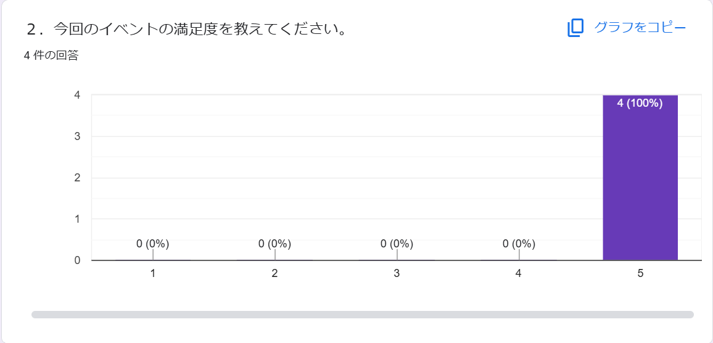Click the 0 (0%) label above rating 4
Screen dimensions: 713x343
[x=519, y=244]
